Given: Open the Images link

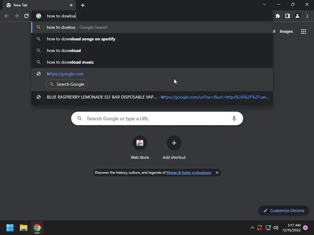Looking at the screenshot, I should point(286,32).
